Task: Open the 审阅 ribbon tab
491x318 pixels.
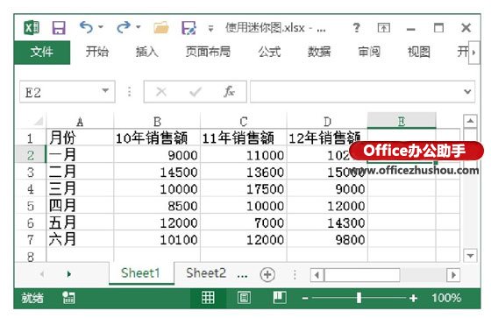Action: click(x=369, y=52)
